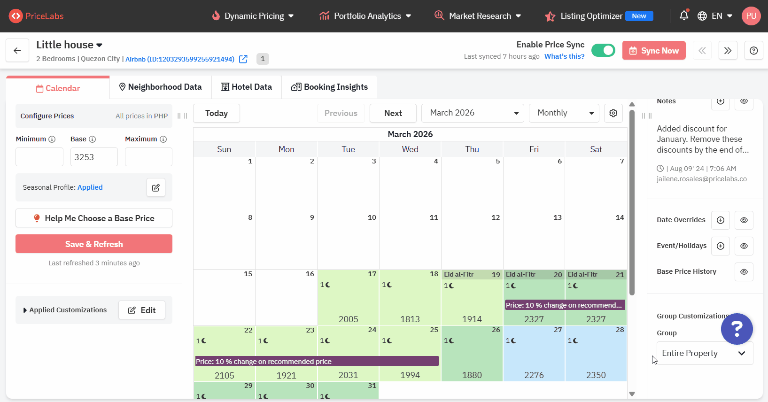768x402 pixels.
Task: Switch to Neighborhood Data tab
Action: click(160, 87)
